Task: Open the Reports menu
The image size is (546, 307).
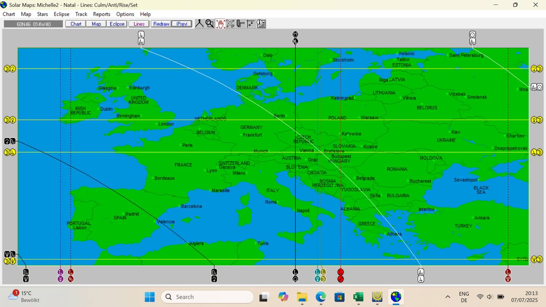Action: tap(101, 14)
